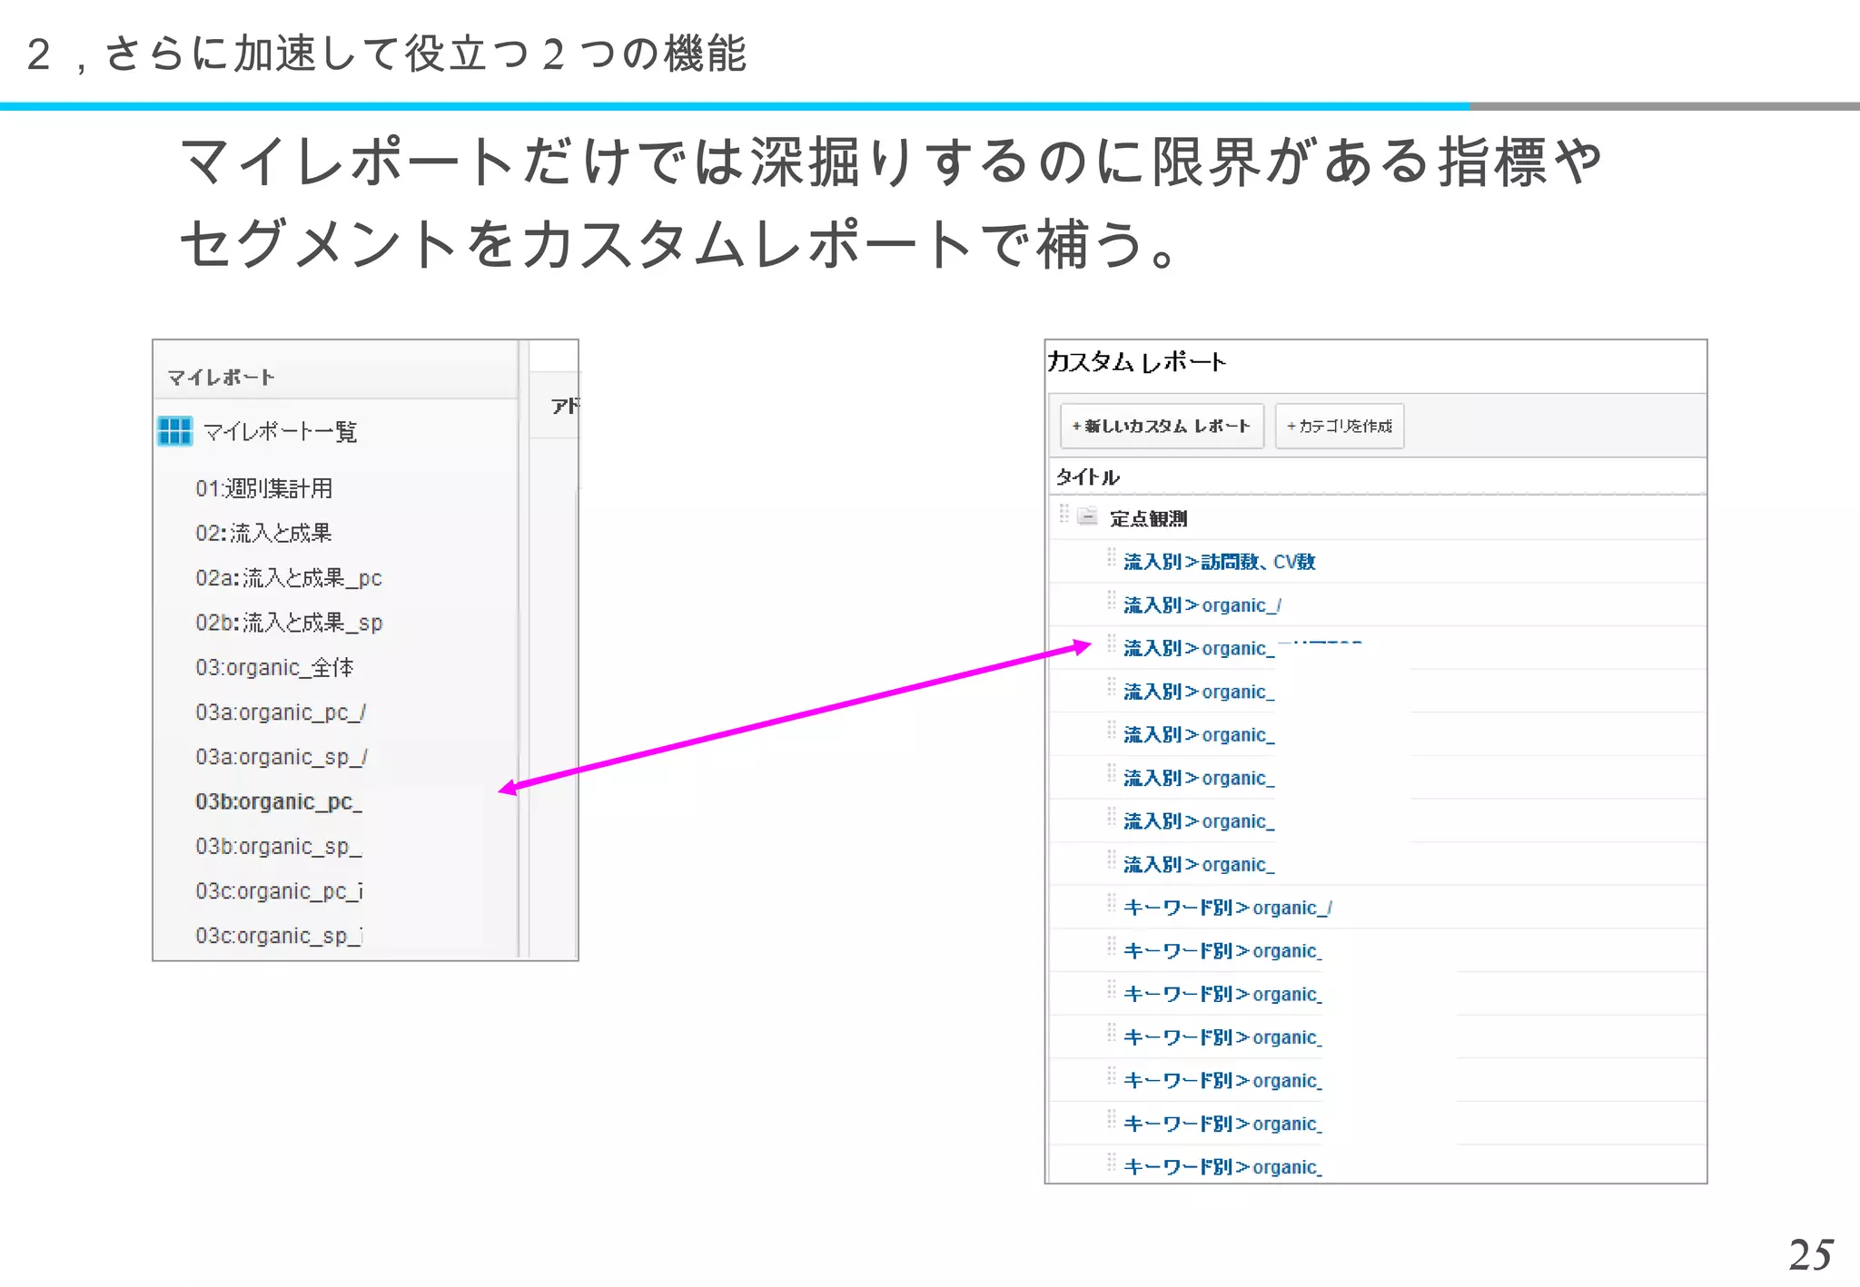Click drag handle beside キーワード別>organic_/ row
This screenshot has width=1860, height=1287.
(1111, 904)
